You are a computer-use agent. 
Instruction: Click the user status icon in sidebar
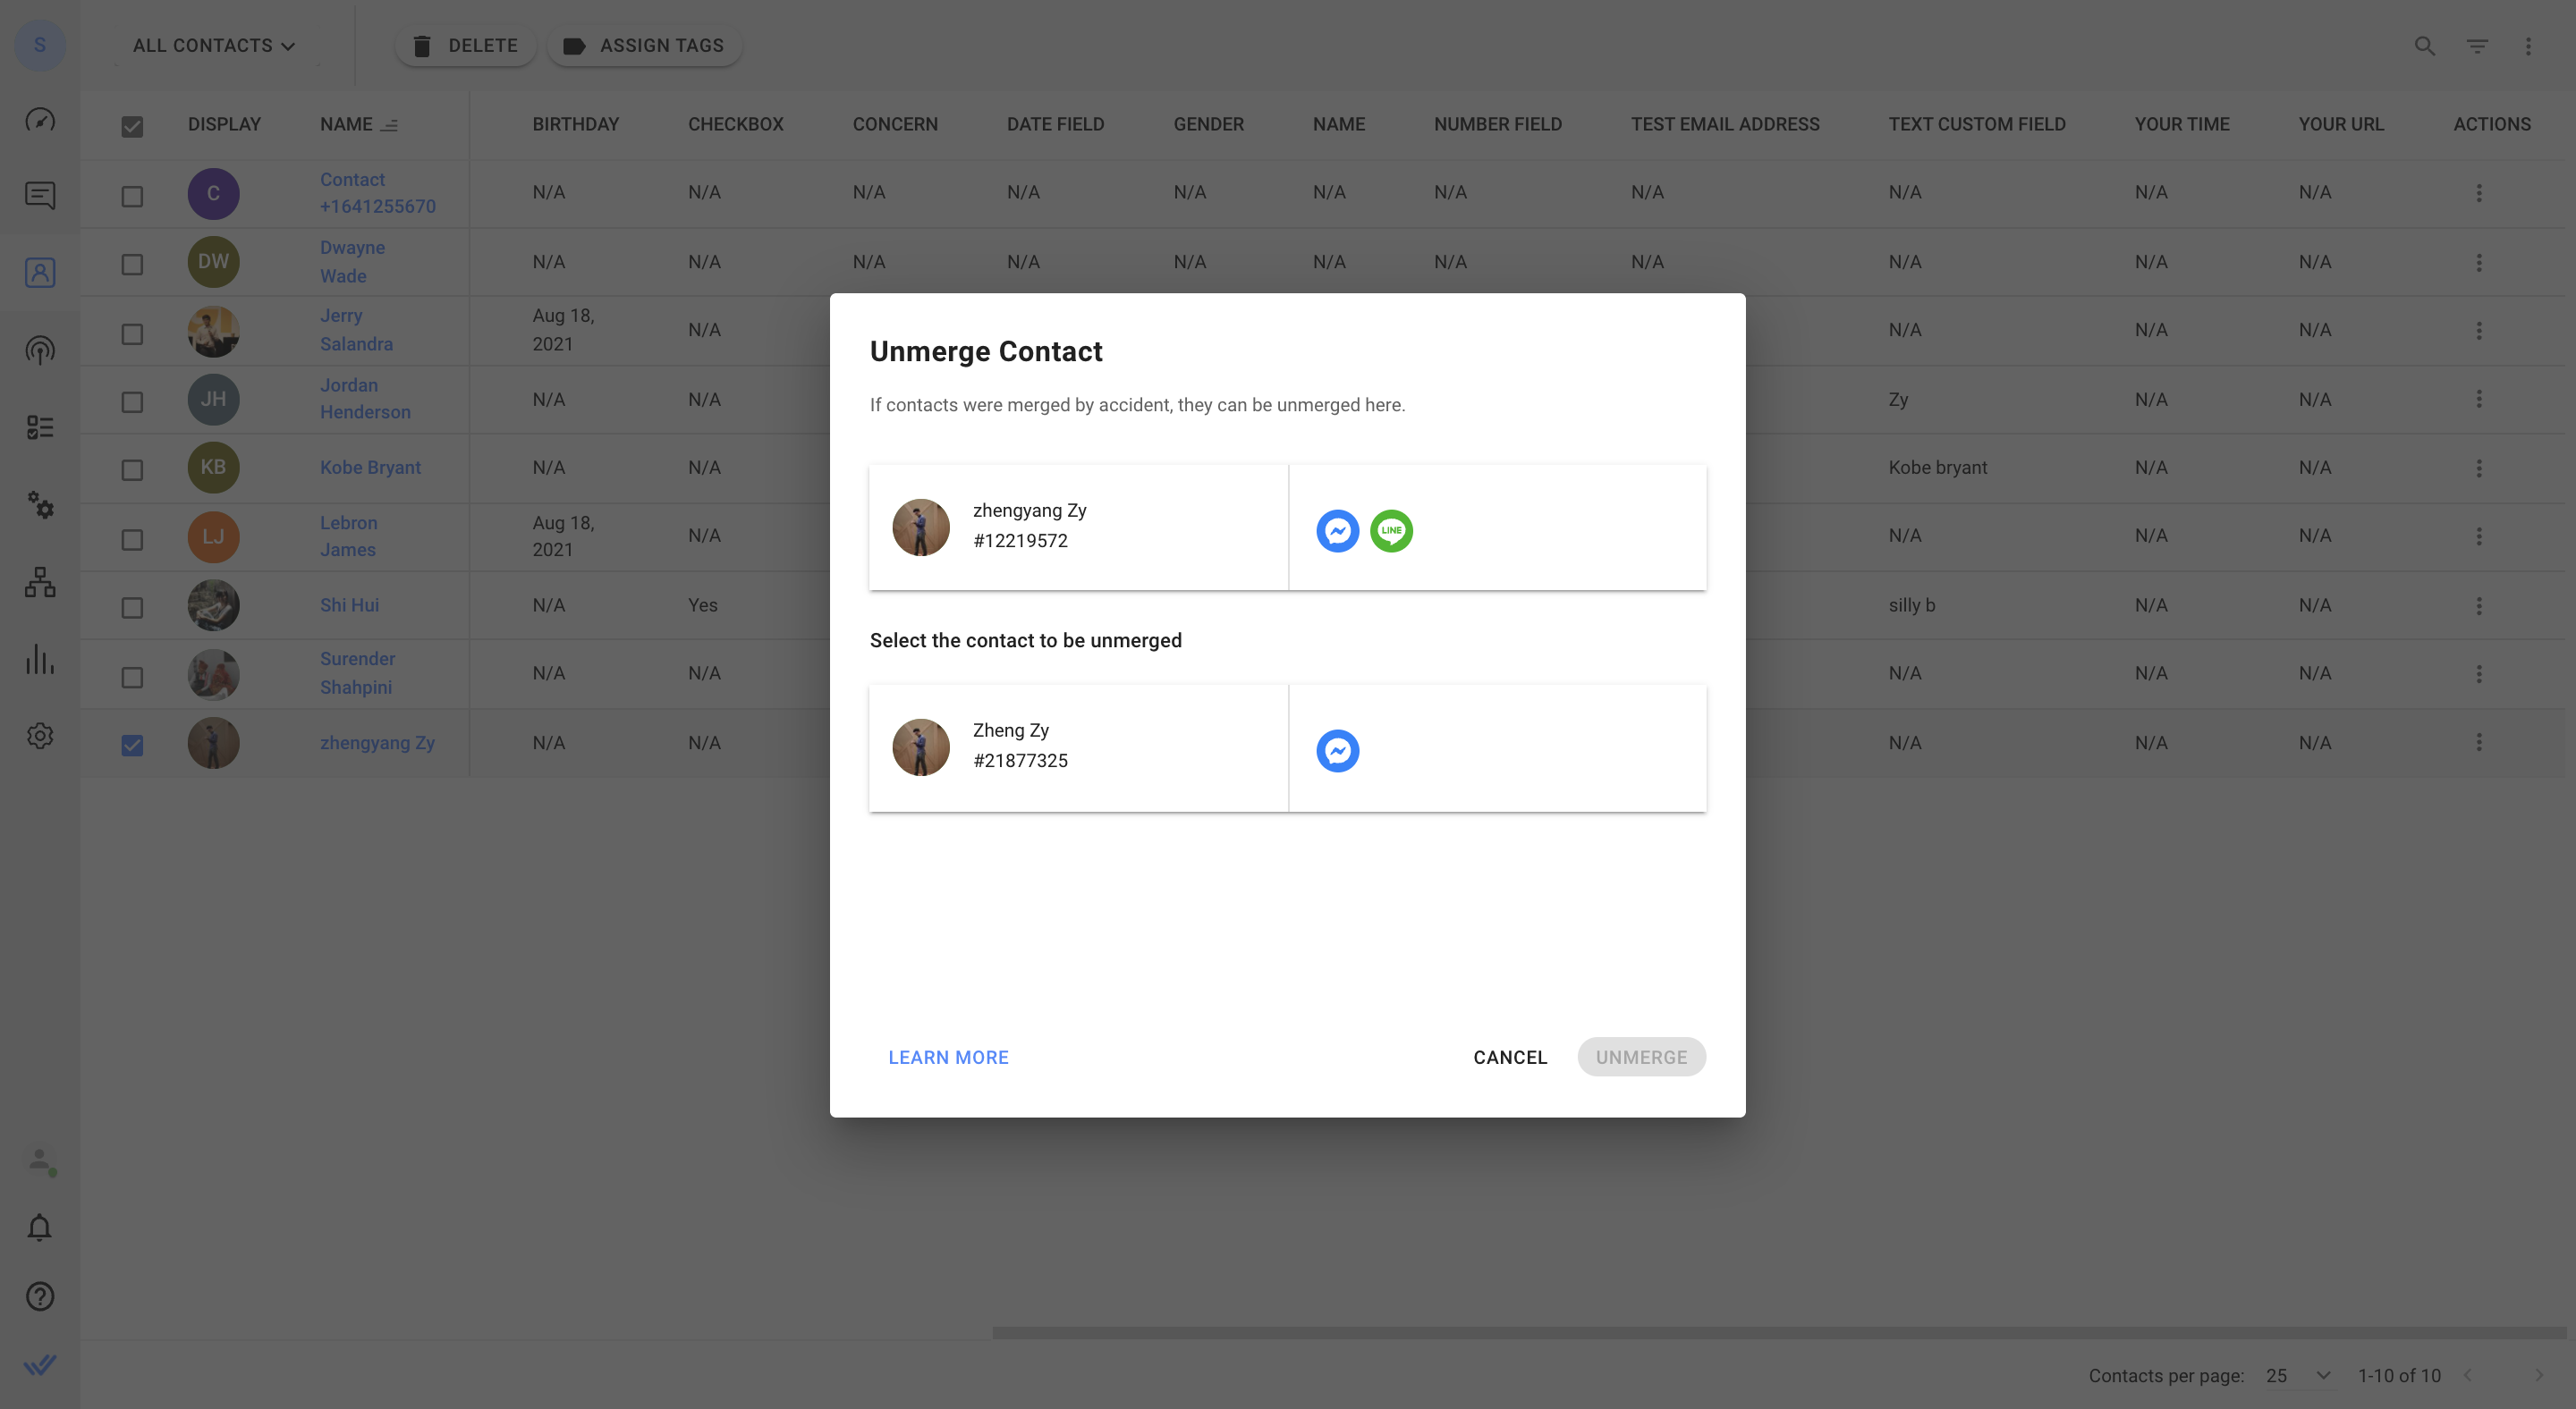40,1160
